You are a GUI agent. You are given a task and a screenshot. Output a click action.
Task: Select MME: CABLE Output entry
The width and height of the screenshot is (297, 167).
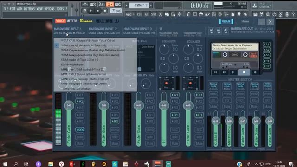84,74
